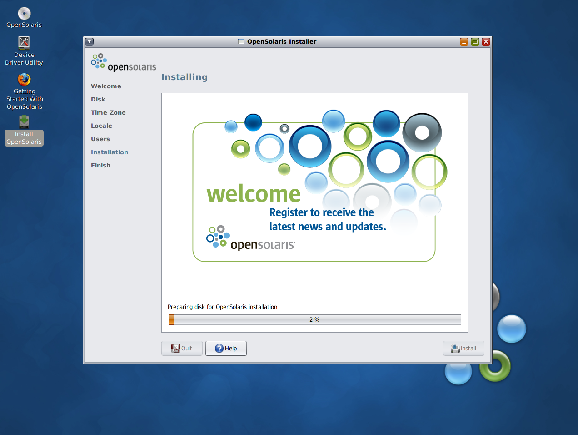Click the 'Register to receive the latest news' text
Image resolution: width=578 pixels, height=435 pixels.
[328, 219]
